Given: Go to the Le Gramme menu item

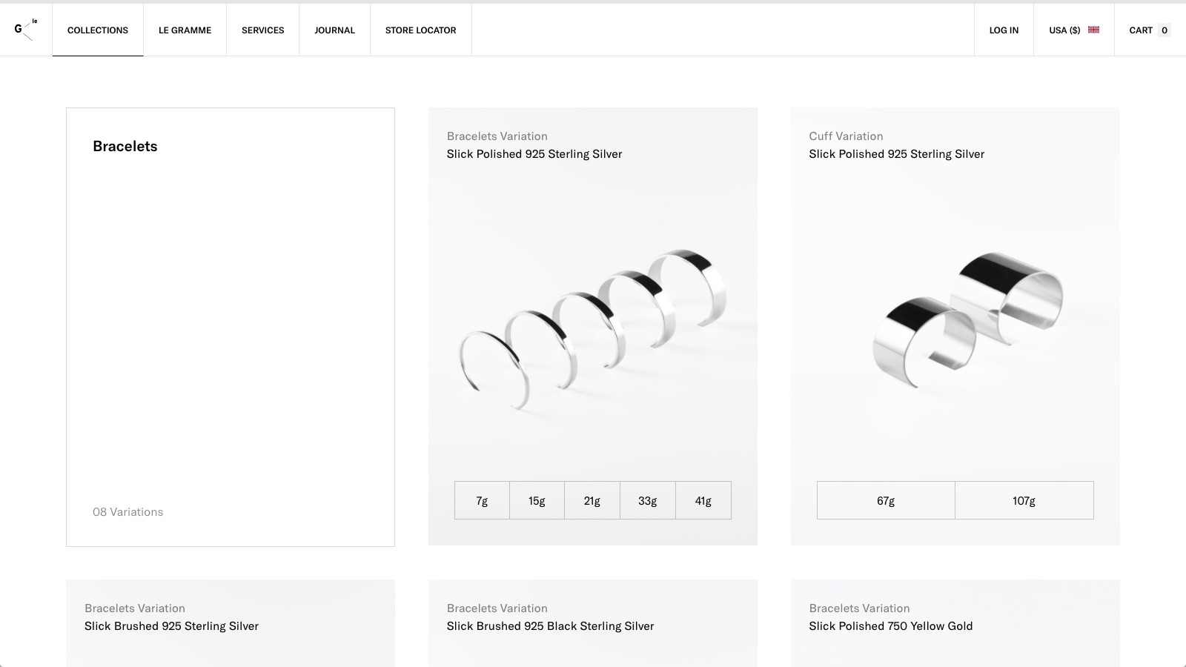Looking at the screenshot, I should [185, 30].
